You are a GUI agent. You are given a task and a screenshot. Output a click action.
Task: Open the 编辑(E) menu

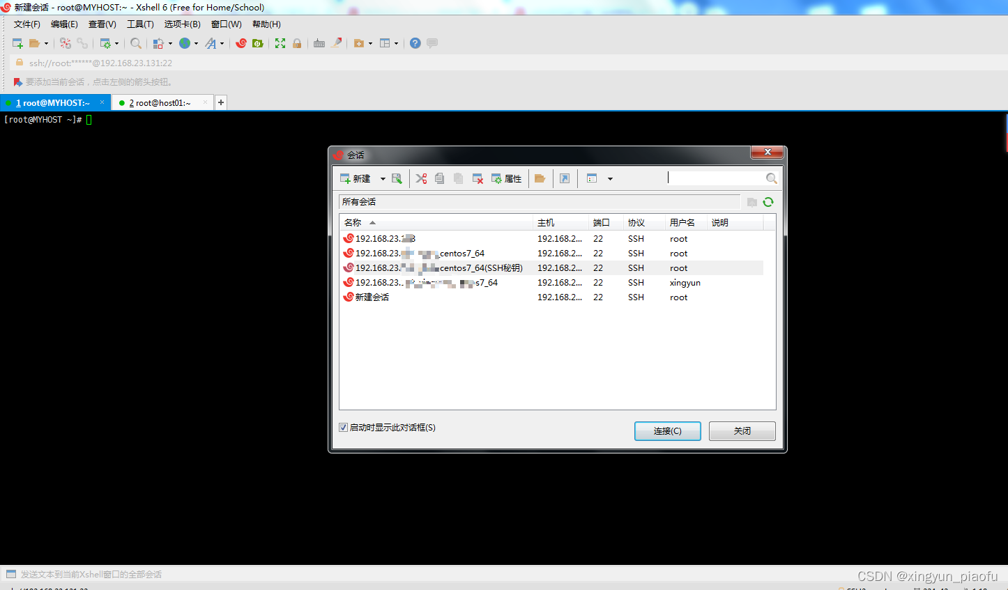[x=65, y=24]
